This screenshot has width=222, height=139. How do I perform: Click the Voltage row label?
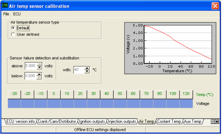(202, 104)
